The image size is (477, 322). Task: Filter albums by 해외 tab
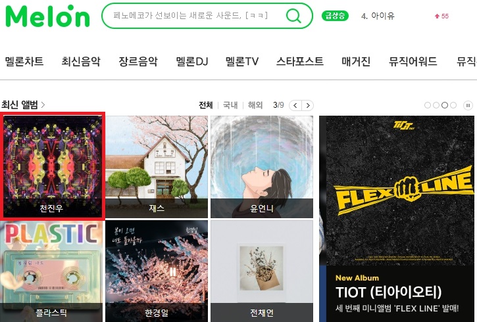click(255, 105)
